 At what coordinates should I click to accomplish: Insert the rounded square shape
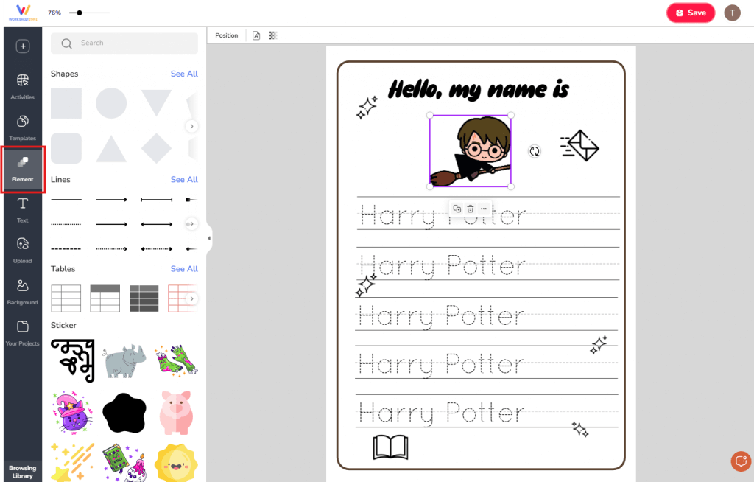point(66,148)
